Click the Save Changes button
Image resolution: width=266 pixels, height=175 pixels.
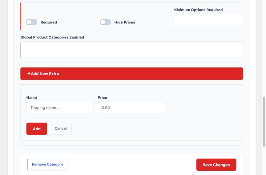(x=216, y=165)
